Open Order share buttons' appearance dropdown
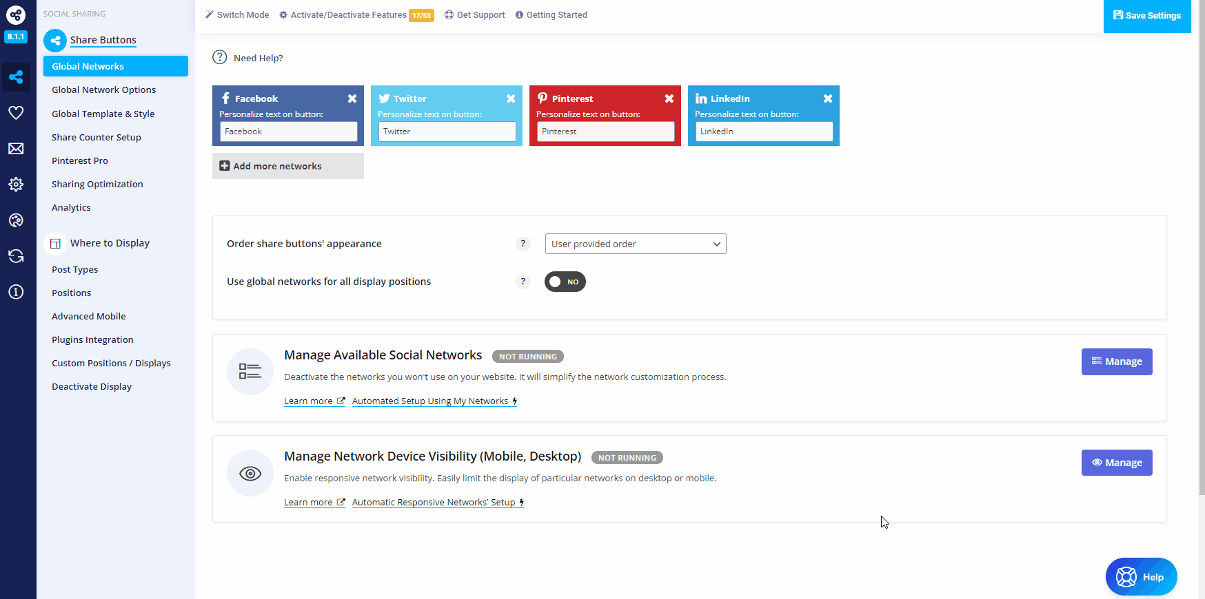The height and width of the screenshot is (599, 1205). click(635, 244)
